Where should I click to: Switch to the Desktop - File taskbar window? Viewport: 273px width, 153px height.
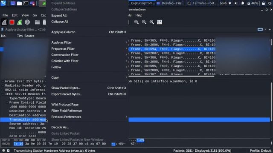coord(171,3)
